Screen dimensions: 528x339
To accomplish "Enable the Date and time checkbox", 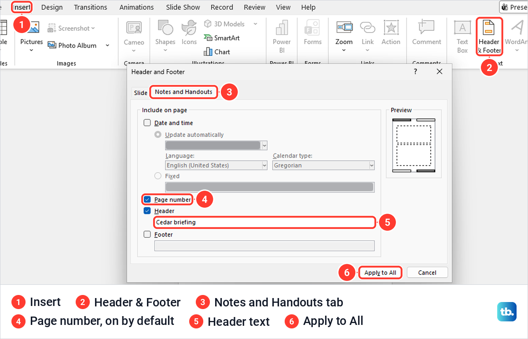I will click(147, 123).
